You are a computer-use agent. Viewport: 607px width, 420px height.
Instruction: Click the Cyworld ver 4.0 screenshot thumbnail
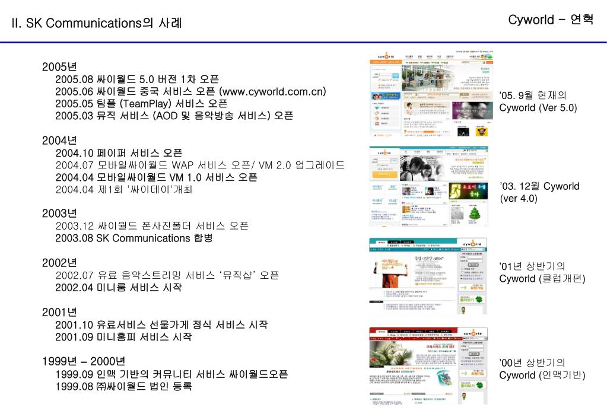click(x=428, y=186)
